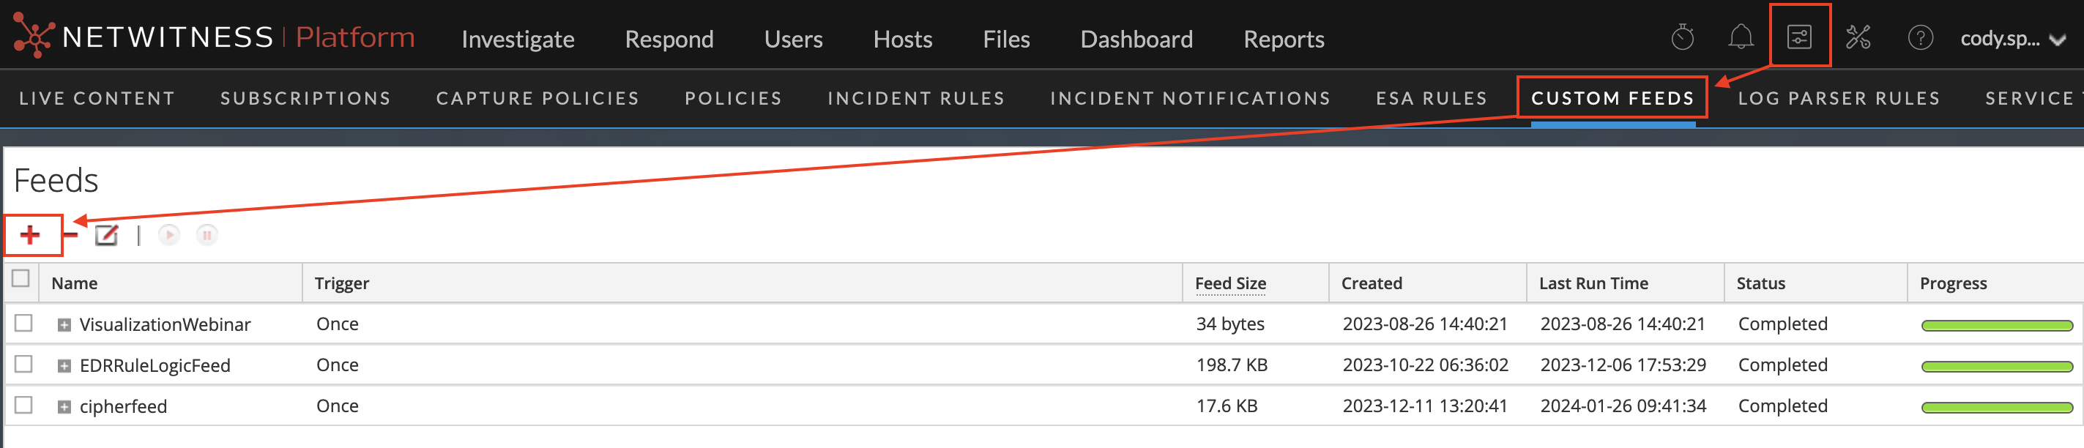Check the VisualizationWebinar row checkbox

point(23,324)
